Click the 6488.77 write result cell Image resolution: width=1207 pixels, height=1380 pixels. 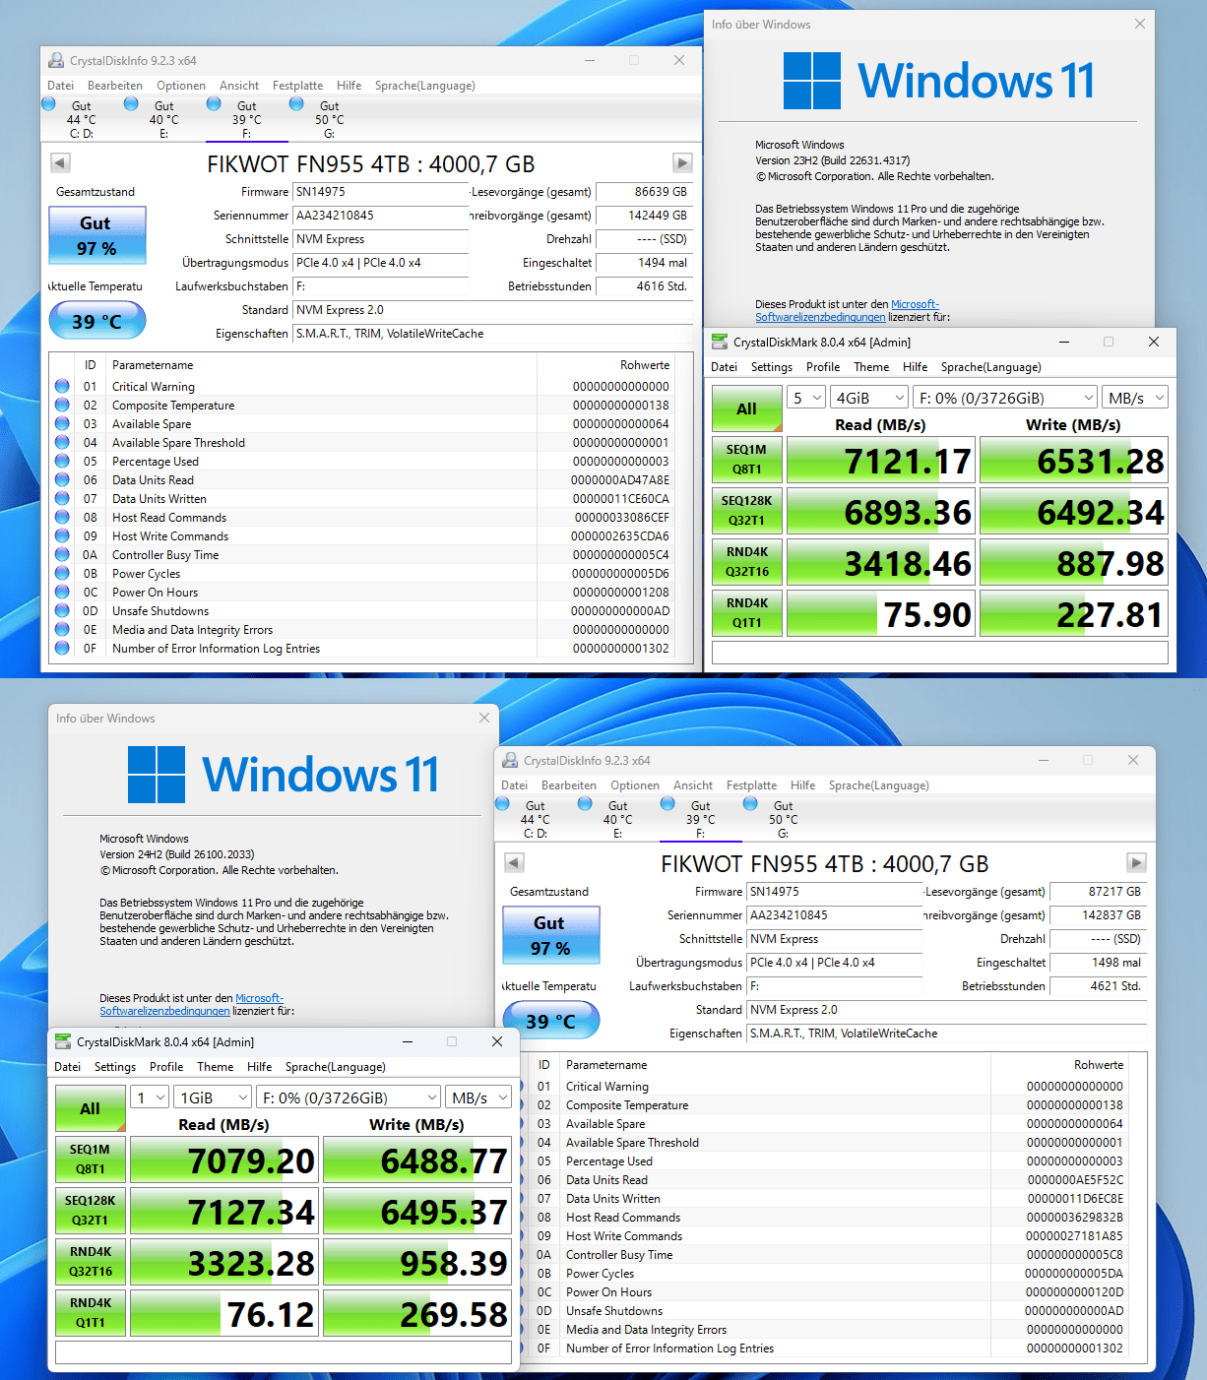(417, 1160)
